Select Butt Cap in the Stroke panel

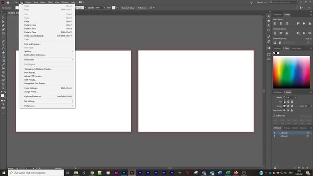[285, 102]
